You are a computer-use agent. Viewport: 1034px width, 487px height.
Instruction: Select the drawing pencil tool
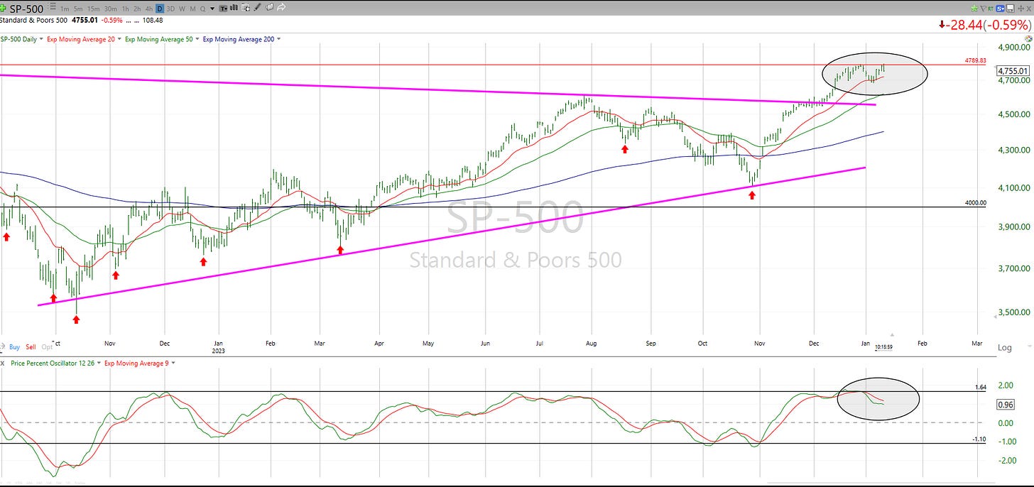(x=257, y=7)
